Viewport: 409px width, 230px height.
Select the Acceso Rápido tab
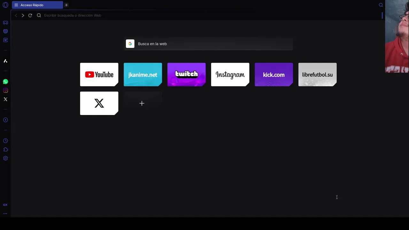click(37, 5)
